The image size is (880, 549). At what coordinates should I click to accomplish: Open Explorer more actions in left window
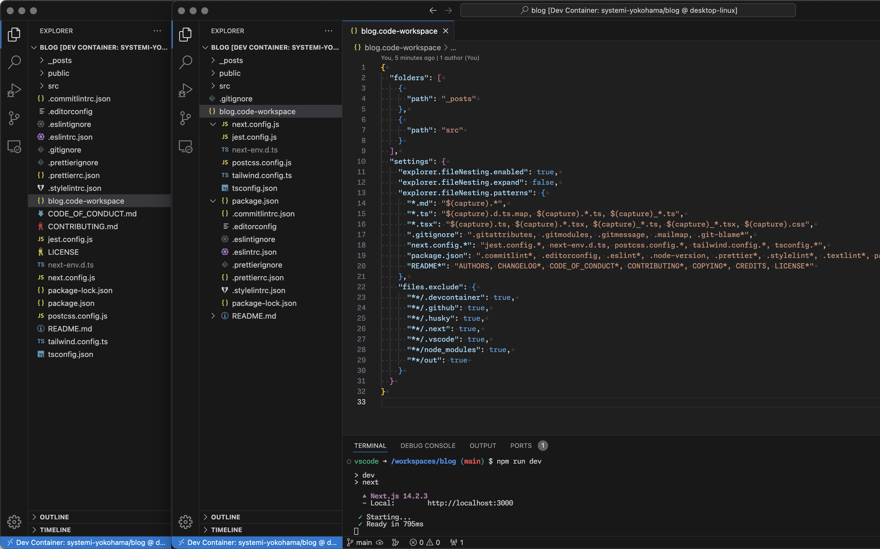click(x=157, y=31)
